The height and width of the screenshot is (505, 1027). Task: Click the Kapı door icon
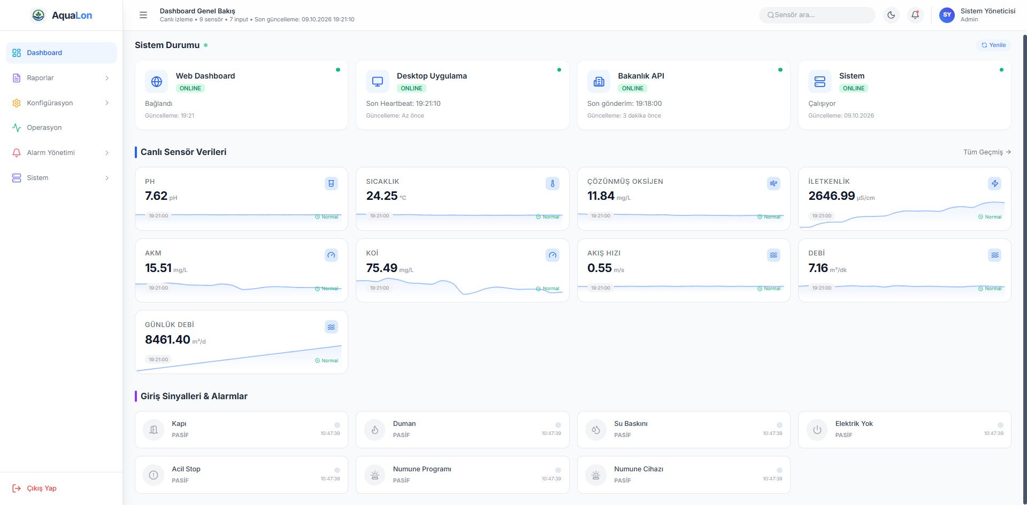pos(154,430)
